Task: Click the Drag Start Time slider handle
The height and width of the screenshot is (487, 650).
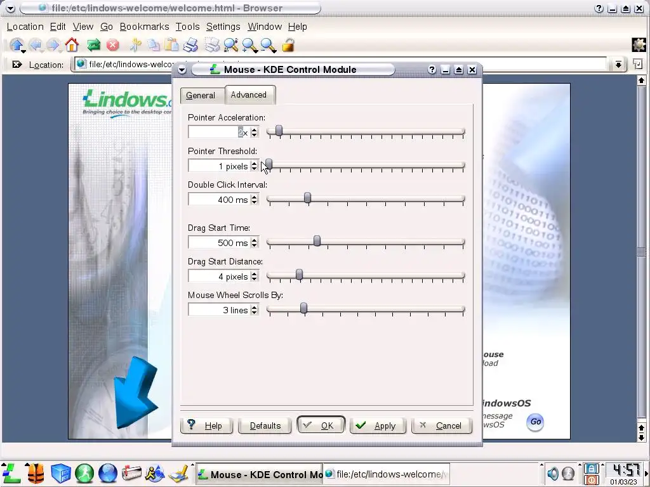Action: pos(317,241)
